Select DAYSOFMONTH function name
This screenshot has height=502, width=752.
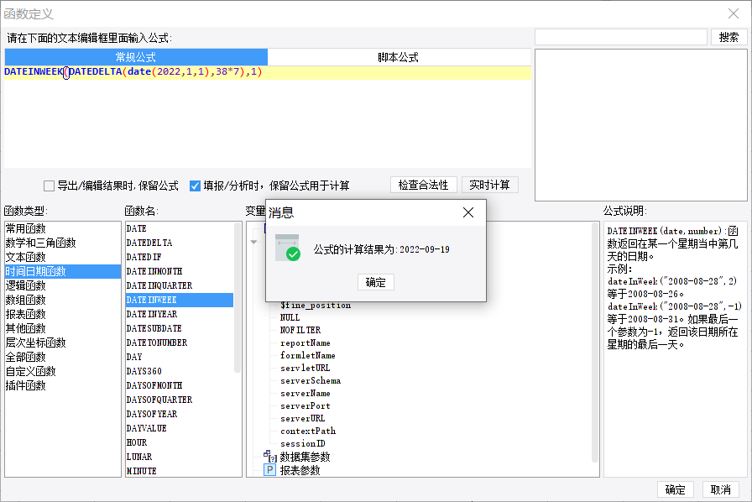pyautogui.click(x=180, y=386)
